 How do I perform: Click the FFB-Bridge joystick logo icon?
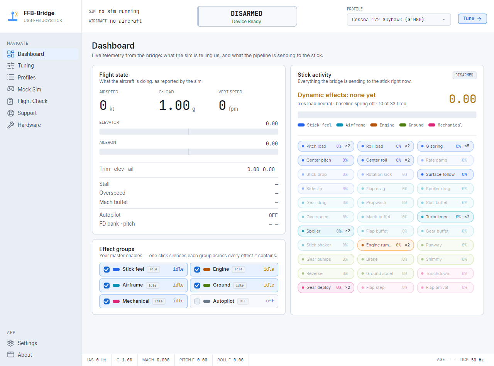tap(13, 16)
